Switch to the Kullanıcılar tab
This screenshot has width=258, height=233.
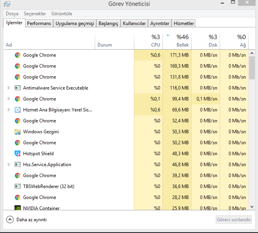[134, 23]
